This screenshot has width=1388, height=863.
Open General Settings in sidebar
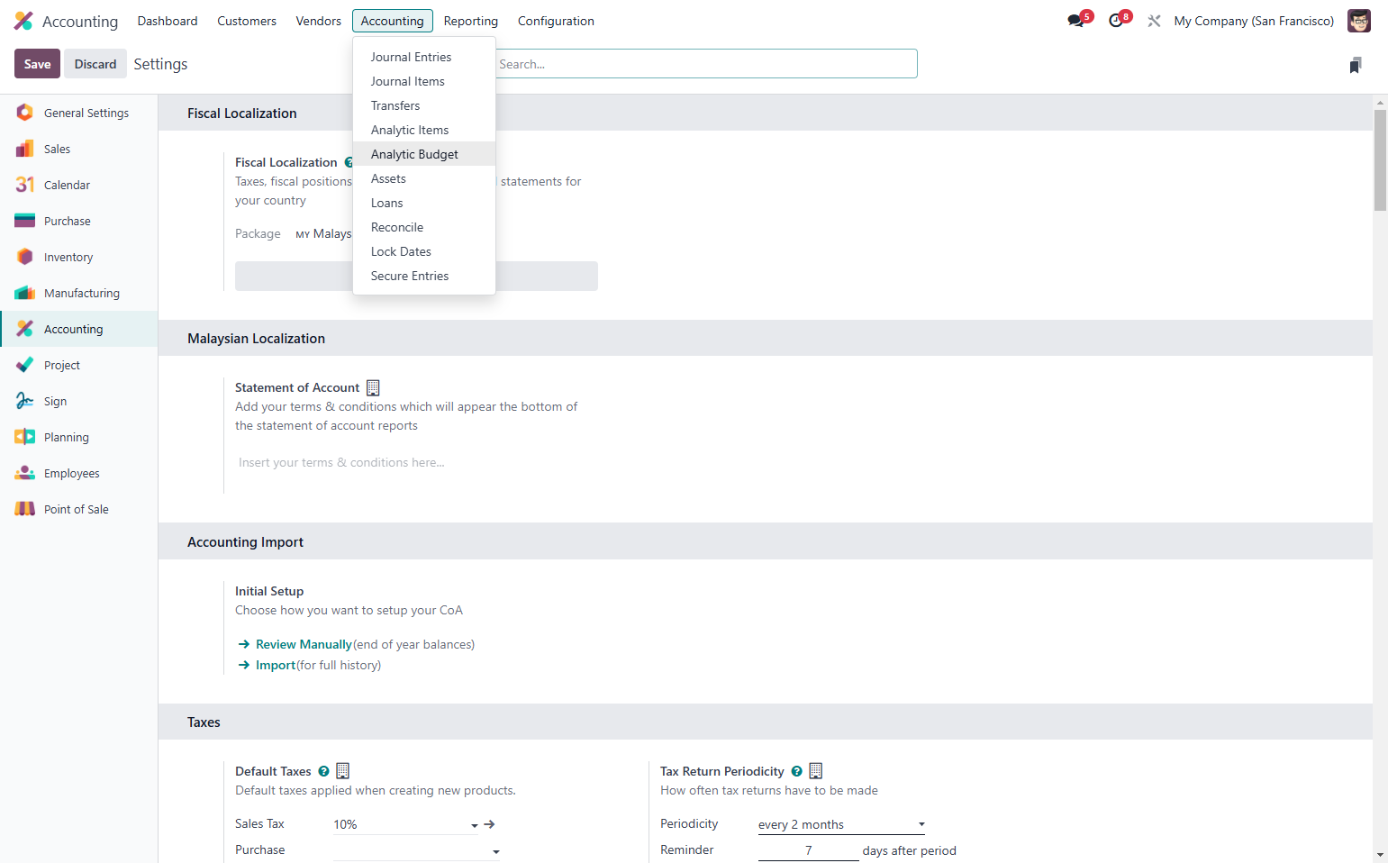(79, 113)
